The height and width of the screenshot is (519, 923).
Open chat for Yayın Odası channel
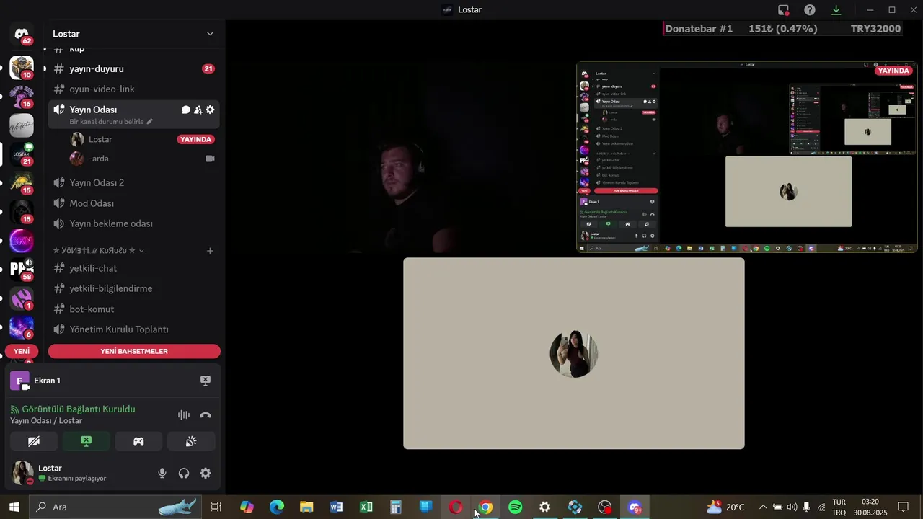[x=185, y=110]
